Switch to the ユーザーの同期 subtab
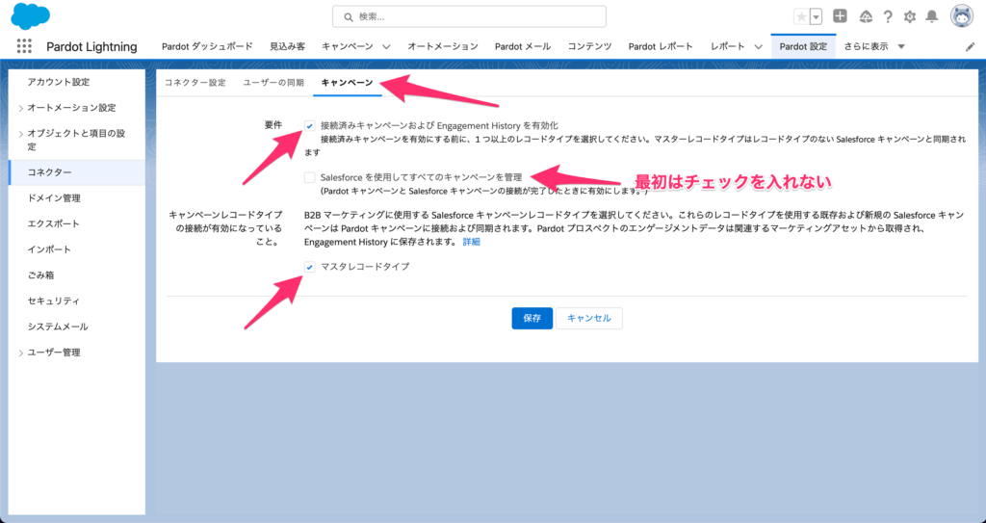986x523 pixels. pyautogui.click(x=273, y=83)
